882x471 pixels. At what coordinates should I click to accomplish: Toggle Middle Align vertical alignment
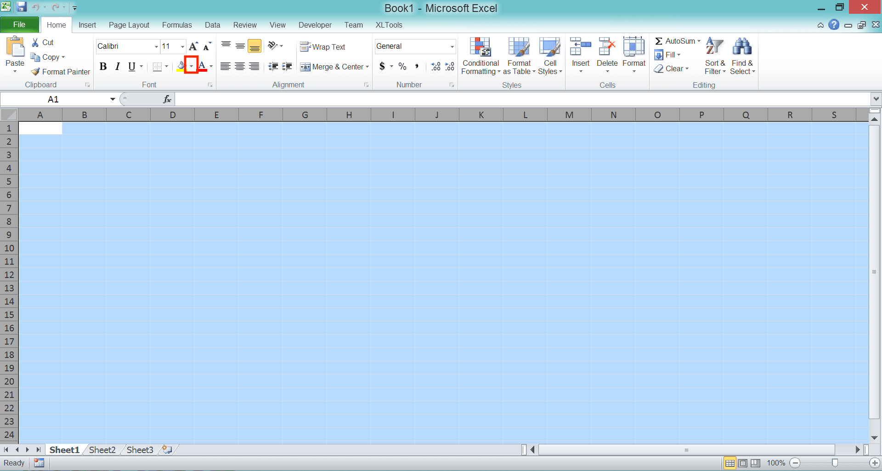tap(240, 46)
